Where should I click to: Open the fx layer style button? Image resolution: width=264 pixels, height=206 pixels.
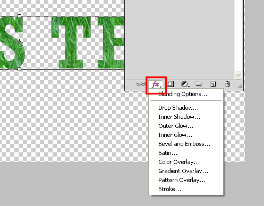[156, 84]
